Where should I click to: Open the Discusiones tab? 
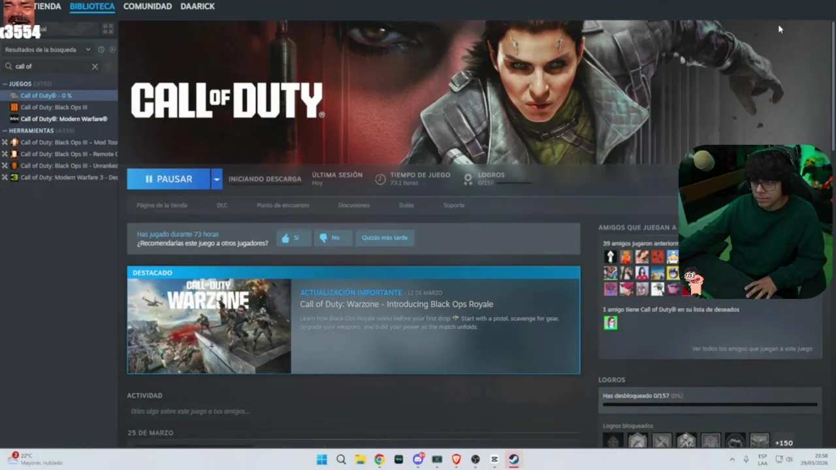click(x=354, y=205)
